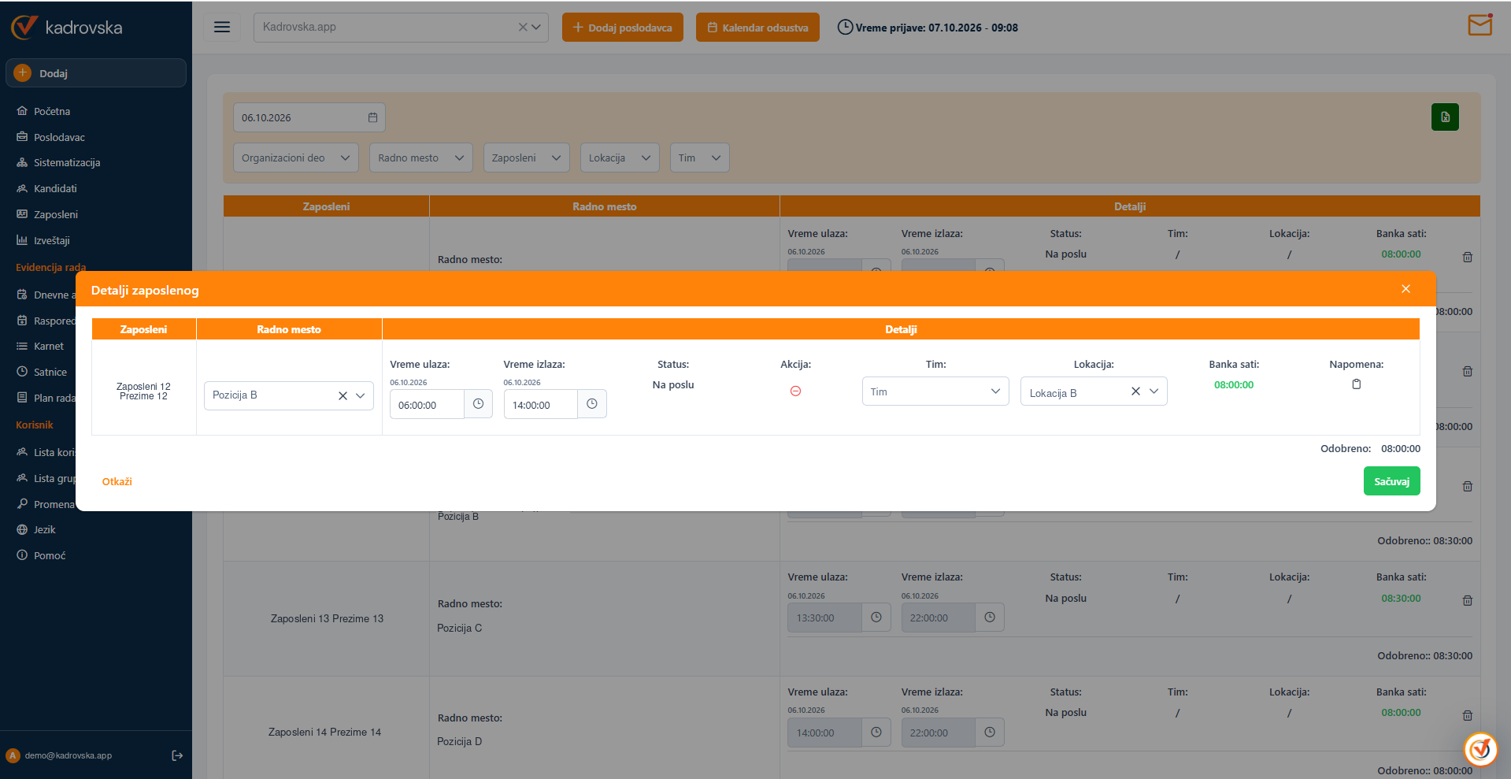Open Jezik in the sidebar
Image resolution: width=1511 pixels, height=779 pixels.
pos(45,529)
